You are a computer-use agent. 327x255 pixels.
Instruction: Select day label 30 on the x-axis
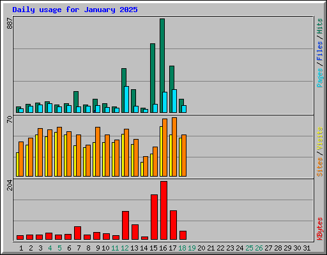point(297,248)
